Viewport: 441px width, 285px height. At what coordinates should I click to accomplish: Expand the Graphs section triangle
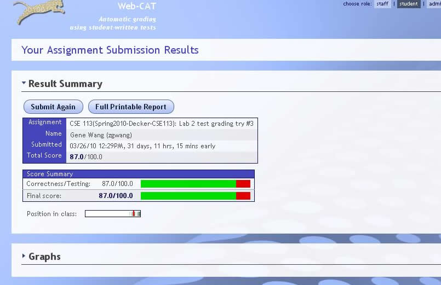24,256
